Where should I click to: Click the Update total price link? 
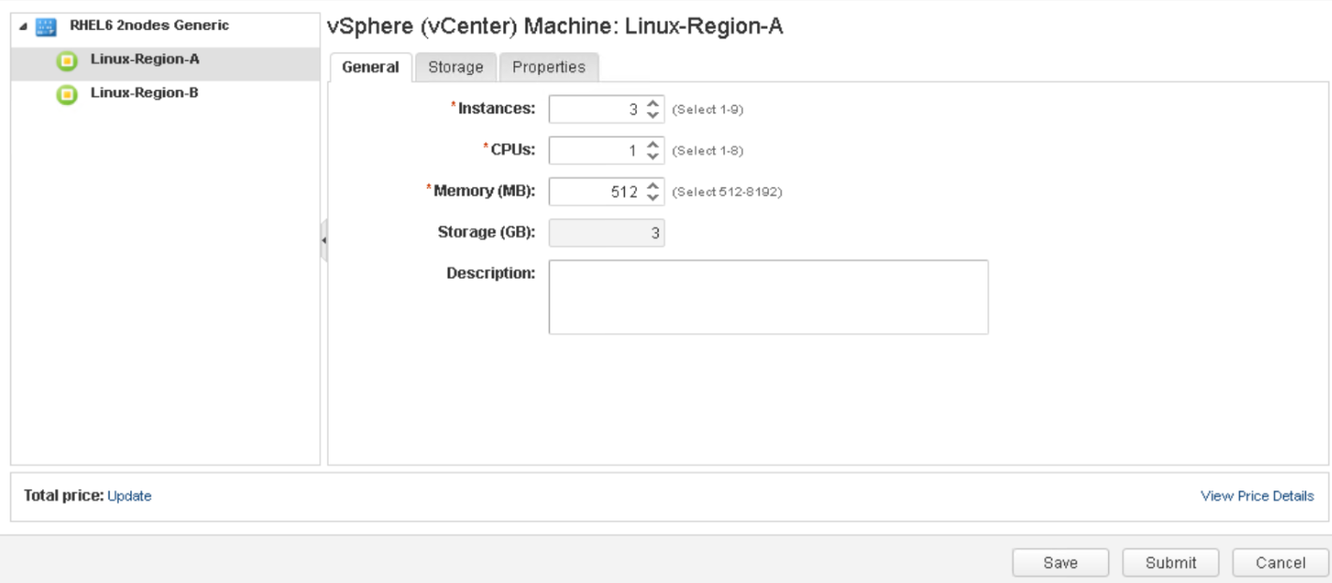pos(129,496)
